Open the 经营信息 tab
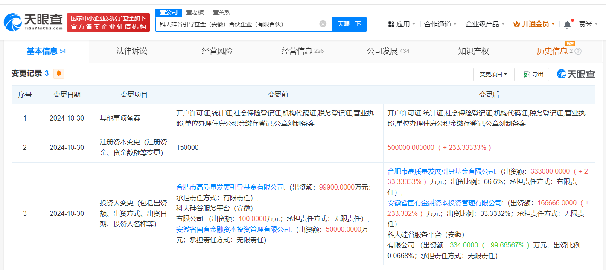 click(303, 51)
